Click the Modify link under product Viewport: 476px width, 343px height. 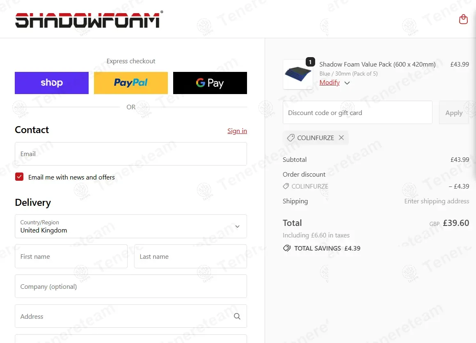pos(330,83)
